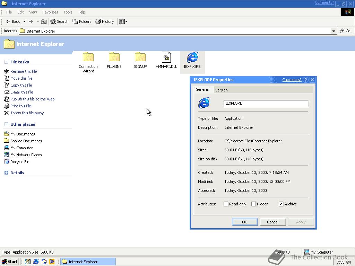This screenshot has width=355, height=266.
Task: Click Print this file
Action: pos(20,106)
